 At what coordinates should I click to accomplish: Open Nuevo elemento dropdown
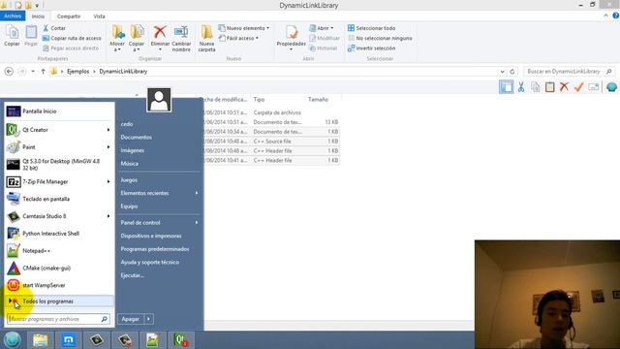coord(244,28)
